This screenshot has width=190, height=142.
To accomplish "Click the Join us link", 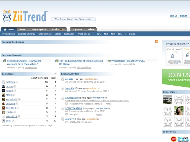I will pyautogui.click(x=173, y=16).
